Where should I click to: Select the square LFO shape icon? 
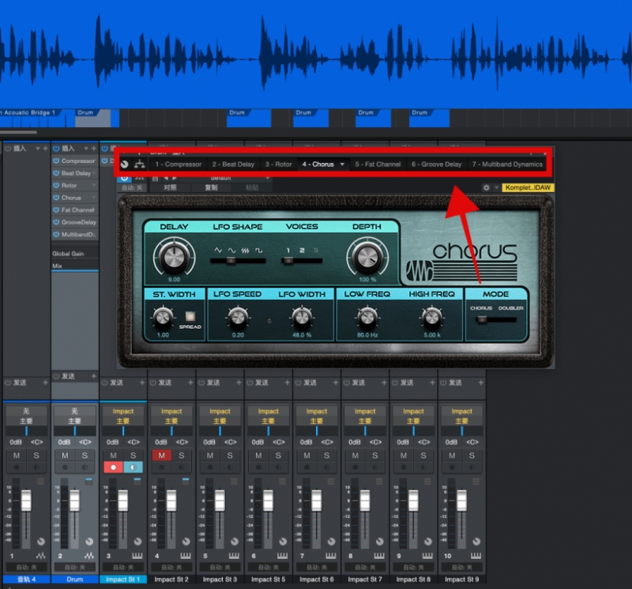coord(259,251)
